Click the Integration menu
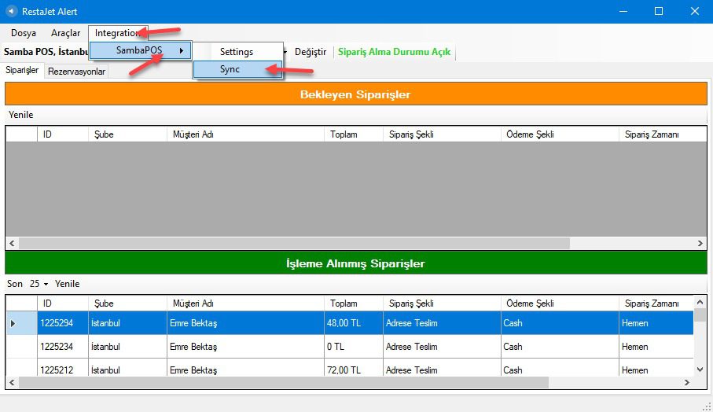713x412 pixels. coord(117,33)
